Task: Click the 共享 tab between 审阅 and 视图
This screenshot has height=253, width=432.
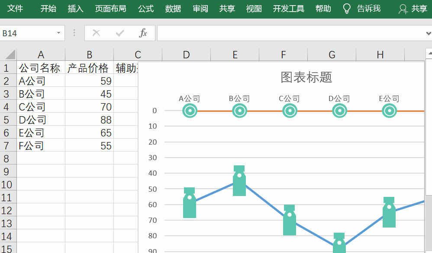Action: click(227, 8)
